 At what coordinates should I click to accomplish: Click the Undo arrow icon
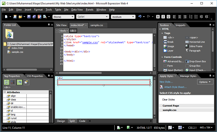click(140, 17)
